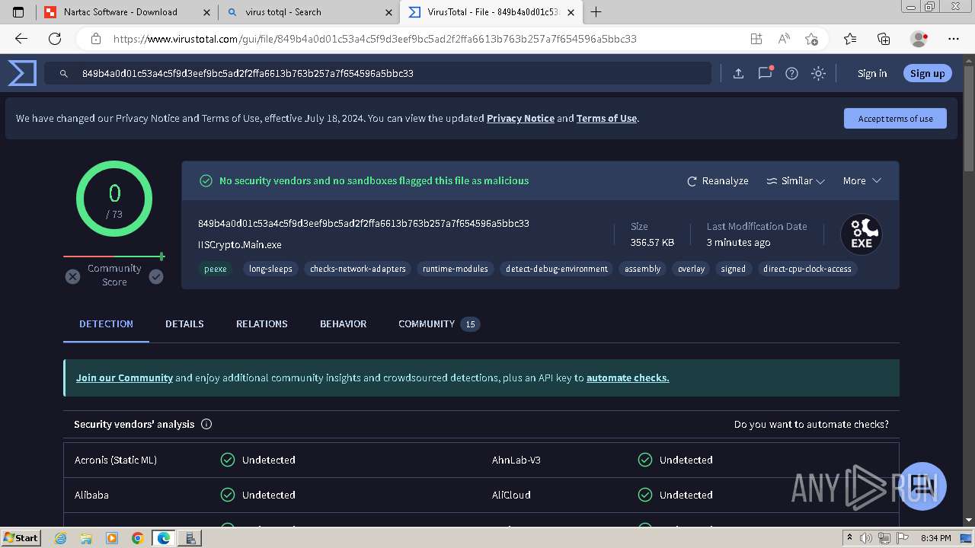
Task: Click the VirusTotal logo icon
Action: click(22, 73)
